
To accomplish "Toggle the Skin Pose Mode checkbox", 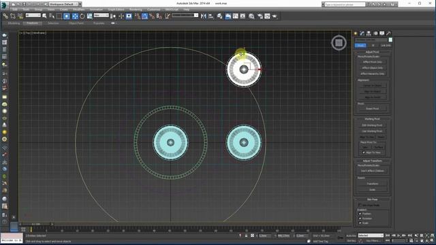I will point(360,206).
